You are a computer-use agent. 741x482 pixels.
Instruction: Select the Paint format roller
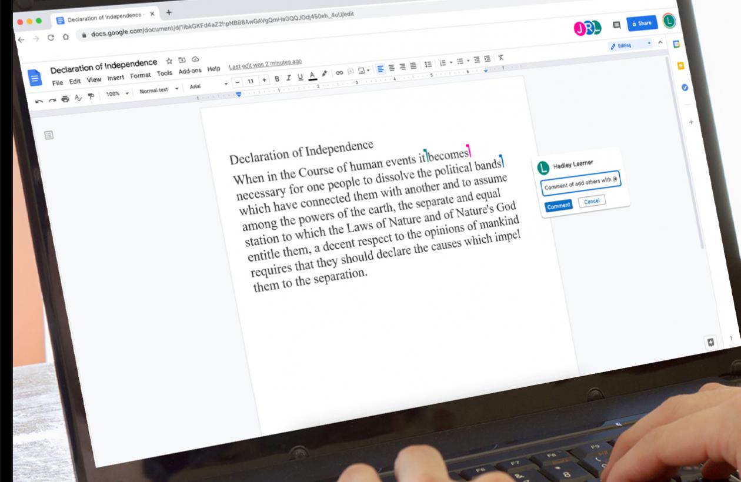[x=91, y=96]
